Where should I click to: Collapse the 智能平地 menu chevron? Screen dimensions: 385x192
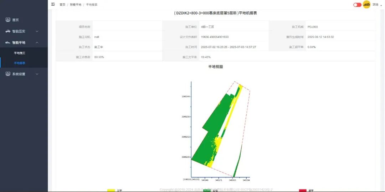37,42
